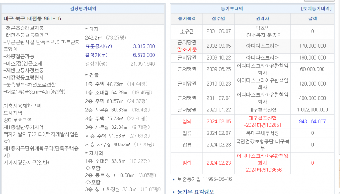Click the 말소기준 red label
Screen dimensions: 340x194
tap(186, 49)
